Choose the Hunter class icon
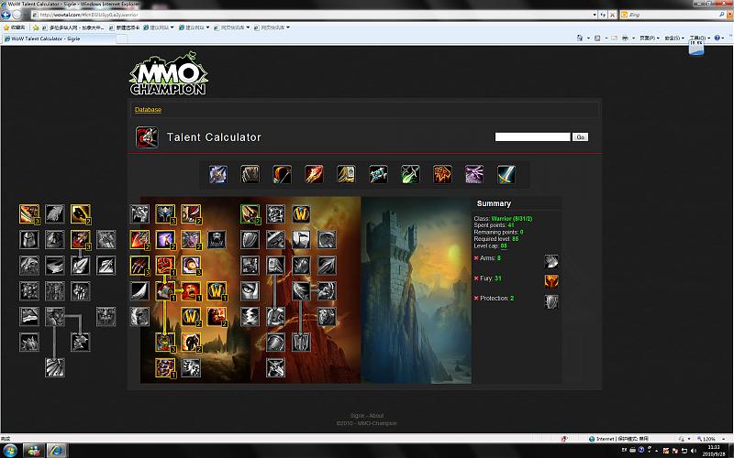Screen dimensions: 734x458 282,174
